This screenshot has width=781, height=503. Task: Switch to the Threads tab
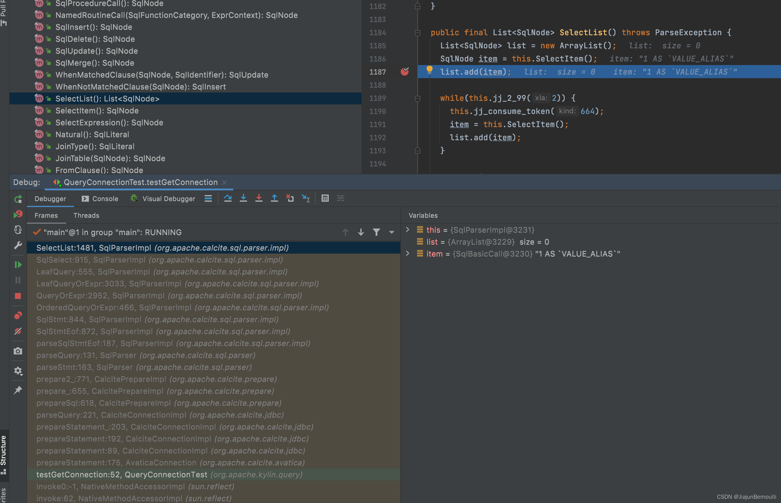click(86, 216)
